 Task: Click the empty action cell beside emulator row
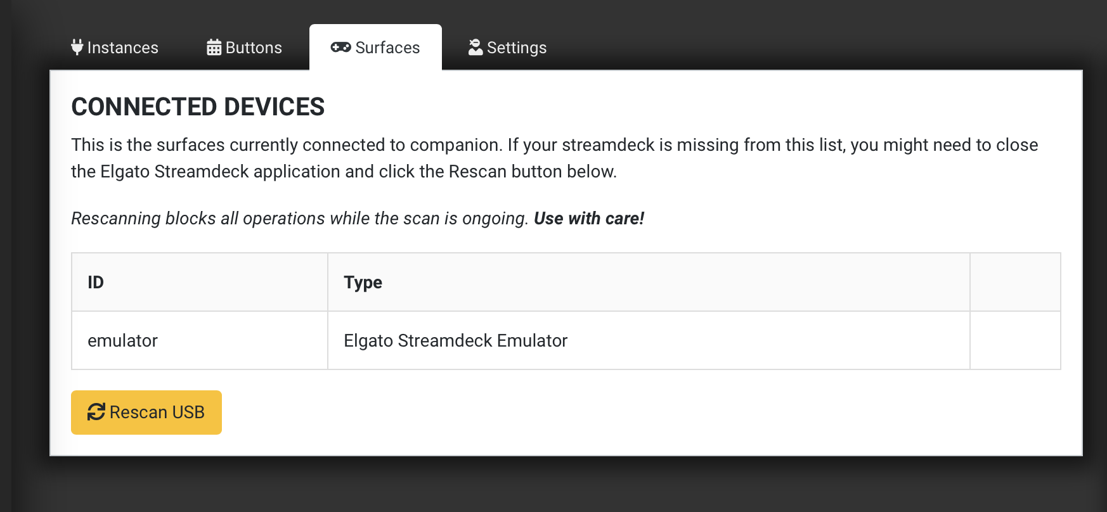(x=1014, y=340)
